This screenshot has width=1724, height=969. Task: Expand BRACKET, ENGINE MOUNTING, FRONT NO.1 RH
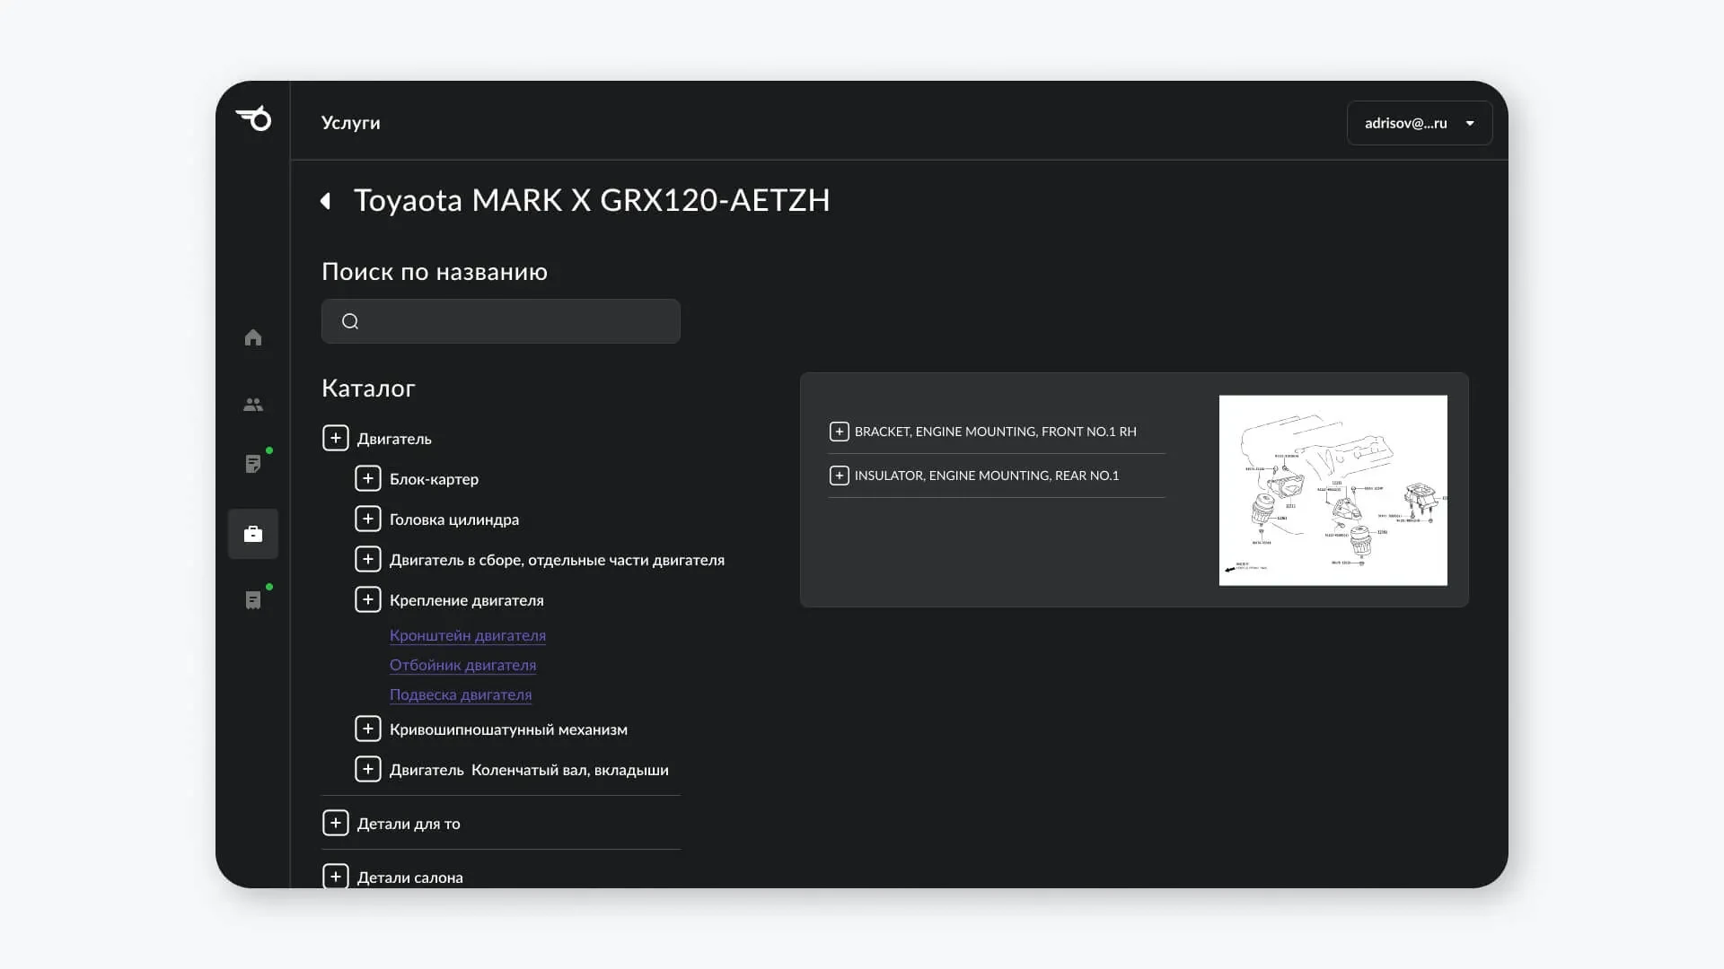pyautogui.click(x=839, y=432)
